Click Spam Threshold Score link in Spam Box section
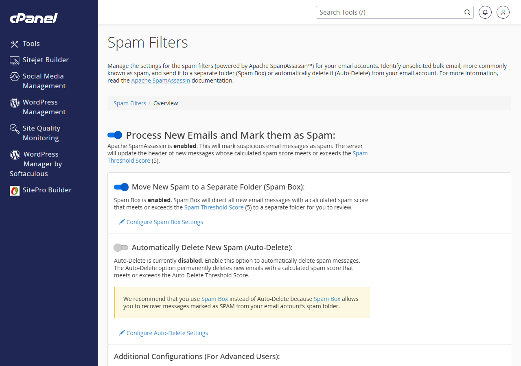 click(x=214, y=207)
